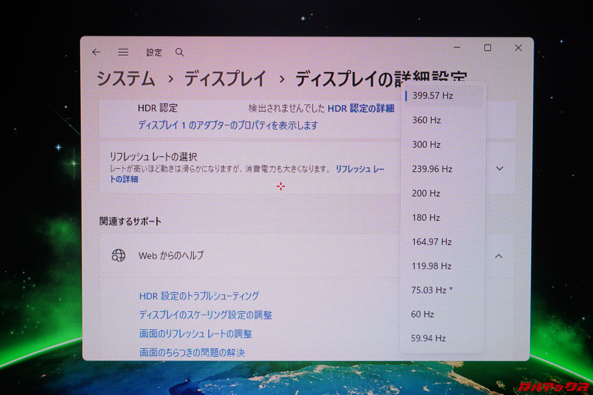The height and width of the screenshot is (395, 593).
Task: Open HDR 設定のトラブルシューティング help link
Action: click(199, 296)
